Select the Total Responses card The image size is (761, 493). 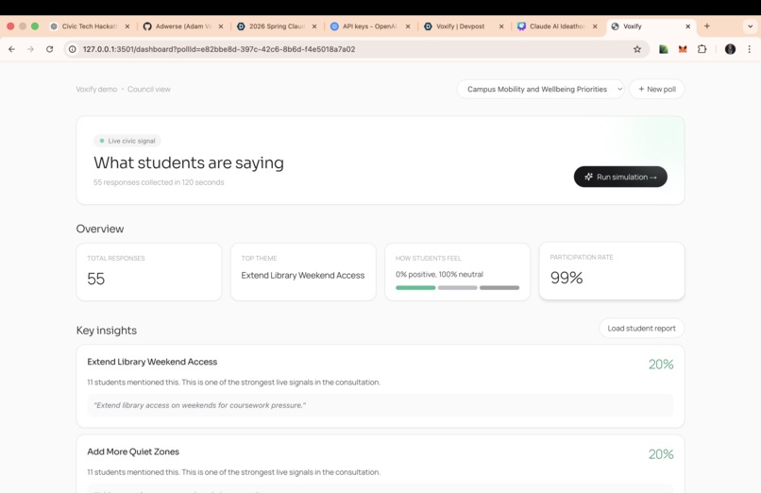click(149, 272)
